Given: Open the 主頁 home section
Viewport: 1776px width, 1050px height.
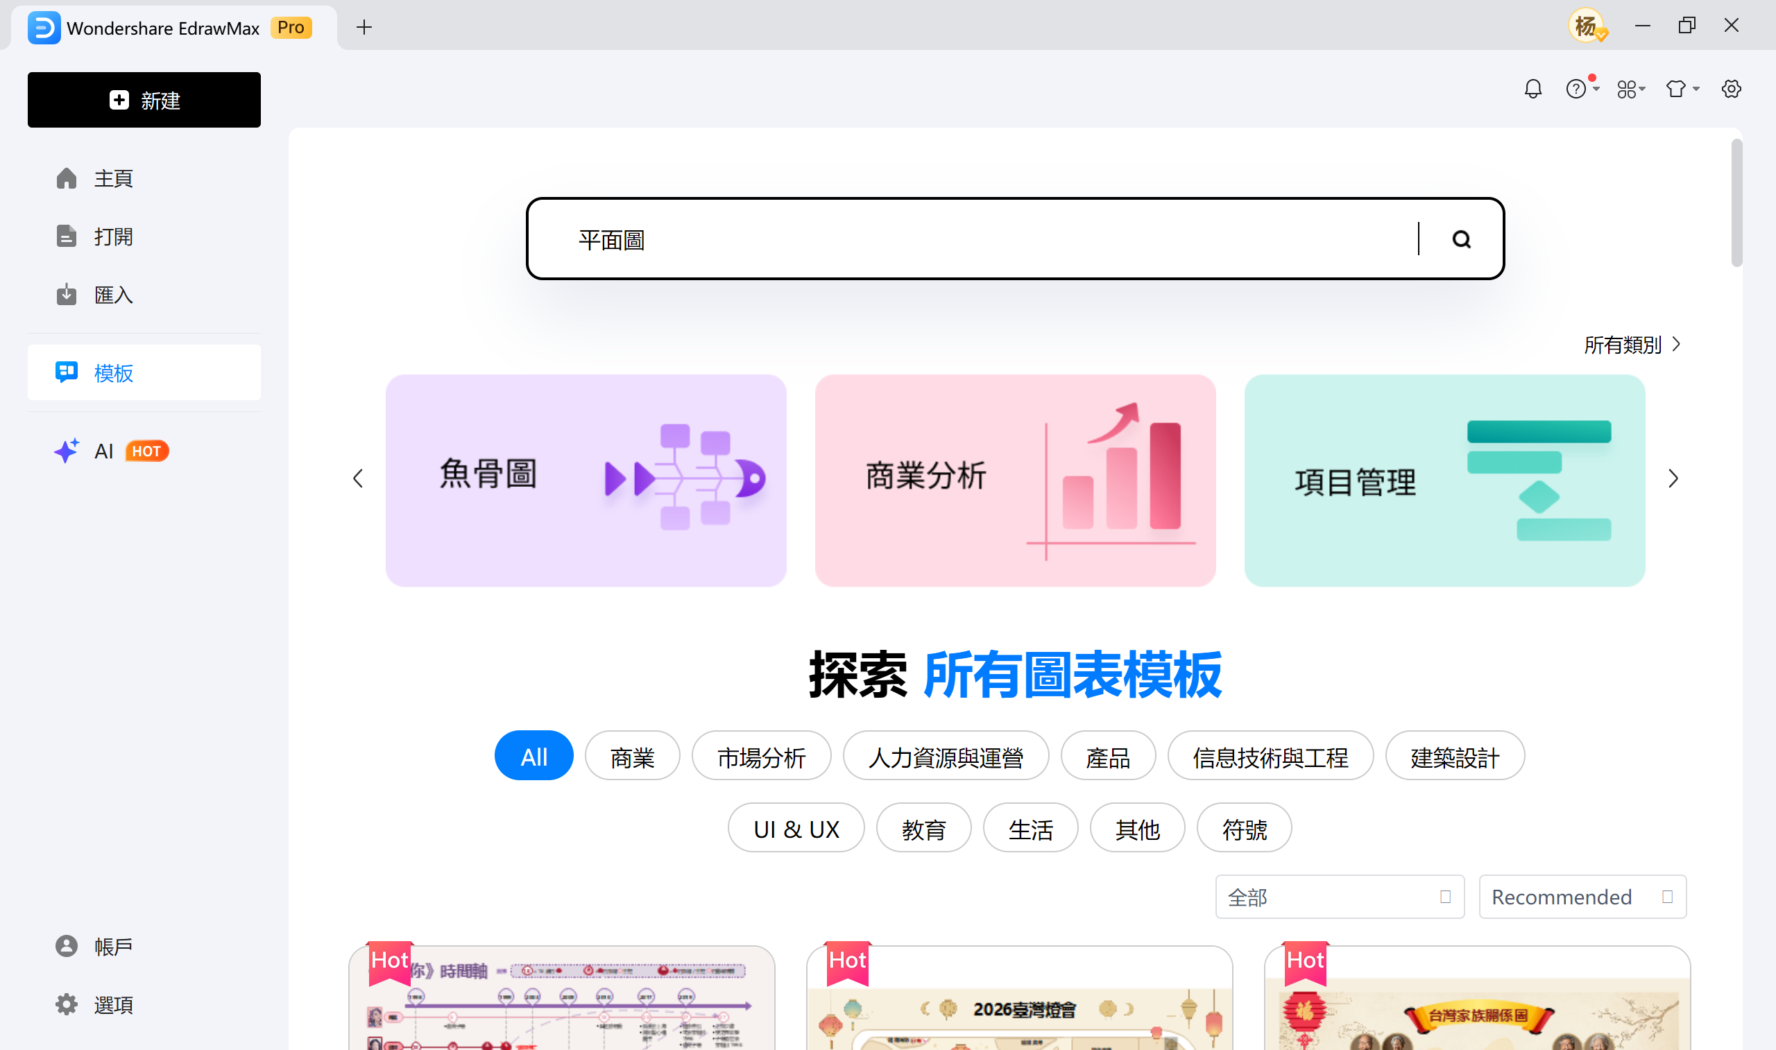Looking at the screenshot, I should coord(112,178).
